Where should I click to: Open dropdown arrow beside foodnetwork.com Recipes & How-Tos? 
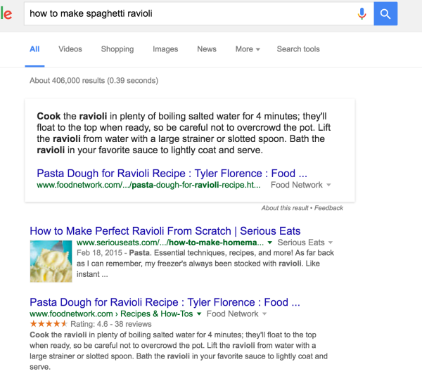[199, 314]
